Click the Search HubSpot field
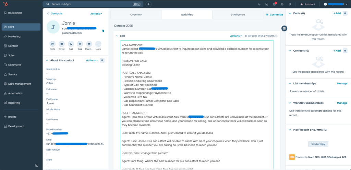The height and width of the screenshot is (170, 351). (x=89, y=4)
